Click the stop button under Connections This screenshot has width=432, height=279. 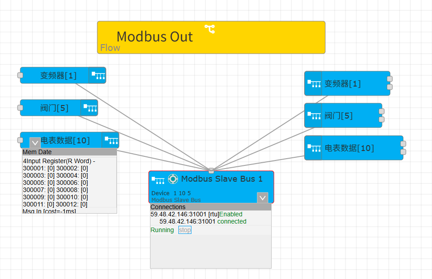(x=185, y=230)
